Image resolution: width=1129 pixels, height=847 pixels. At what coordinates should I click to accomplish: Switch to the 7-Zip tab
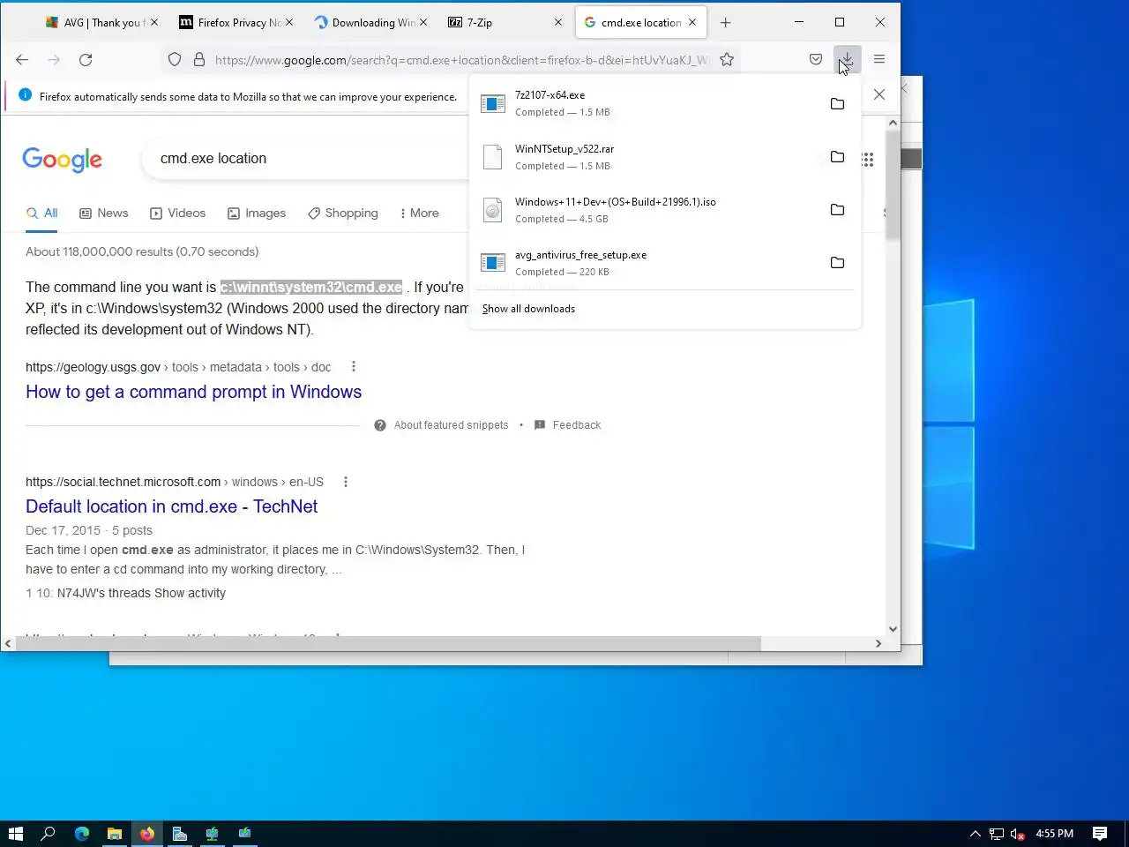point(498,22)
